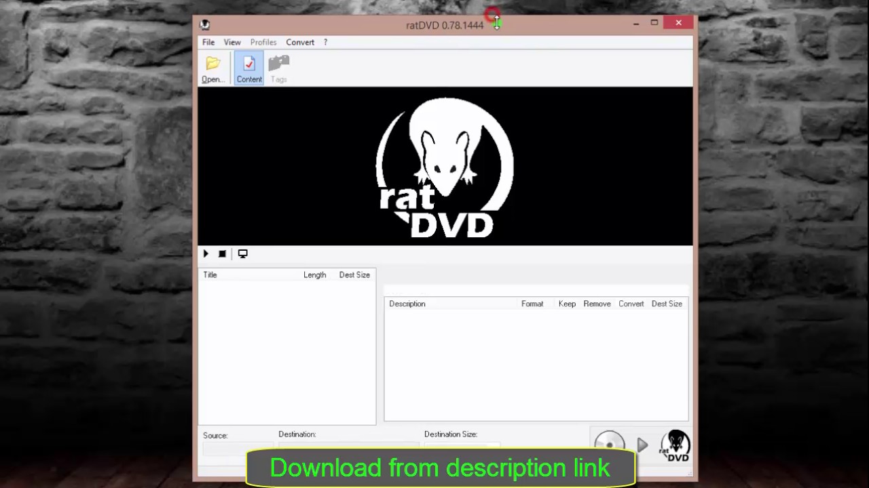This screenshot has height=488, width=869.
Task: Click the Dest Size header in stream list
Action: (667, 304)
